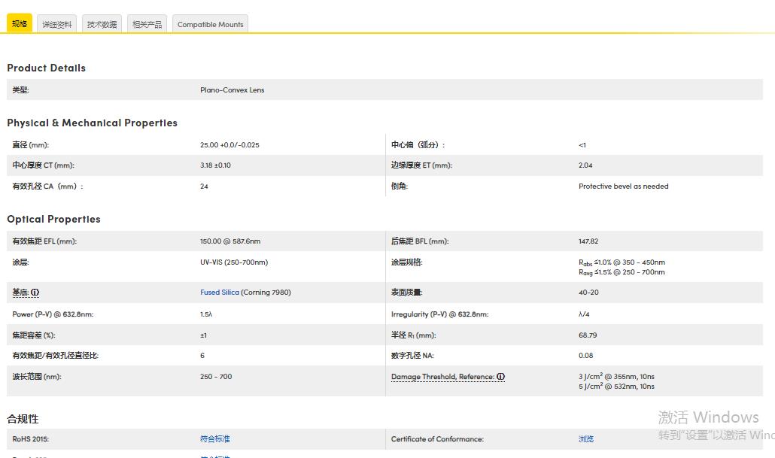Click the info icon next to 基底

35,293
